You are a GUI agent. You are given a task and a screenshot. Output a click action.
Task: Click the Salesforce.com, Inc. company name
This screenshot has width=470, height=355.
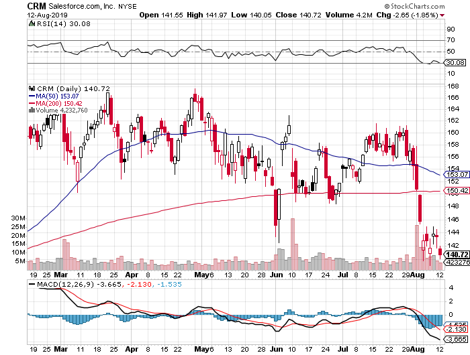point(81,6)
